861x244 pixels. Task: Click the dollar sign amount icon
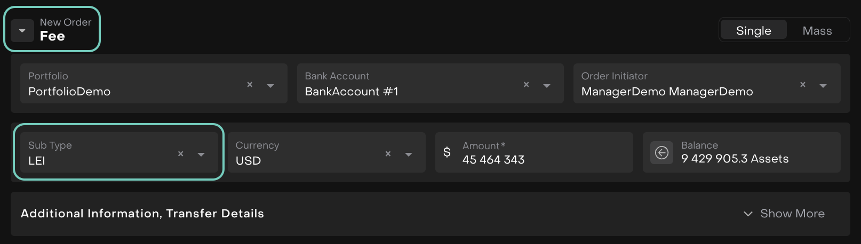click(447, 152)
